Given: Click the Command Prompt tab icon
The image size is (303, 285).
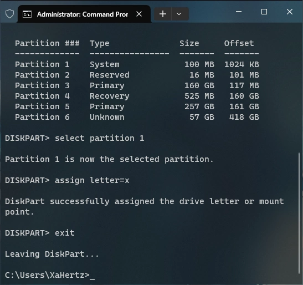Looking at the screenshot, I should (27, 14).
